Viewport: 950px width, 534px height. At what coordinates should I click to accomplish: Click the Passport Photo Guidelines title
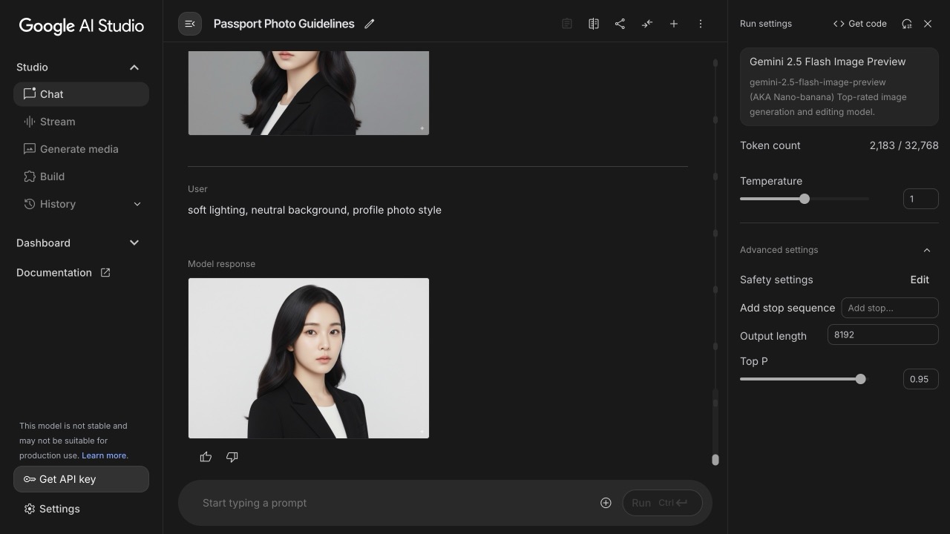(x=284, y=24)
